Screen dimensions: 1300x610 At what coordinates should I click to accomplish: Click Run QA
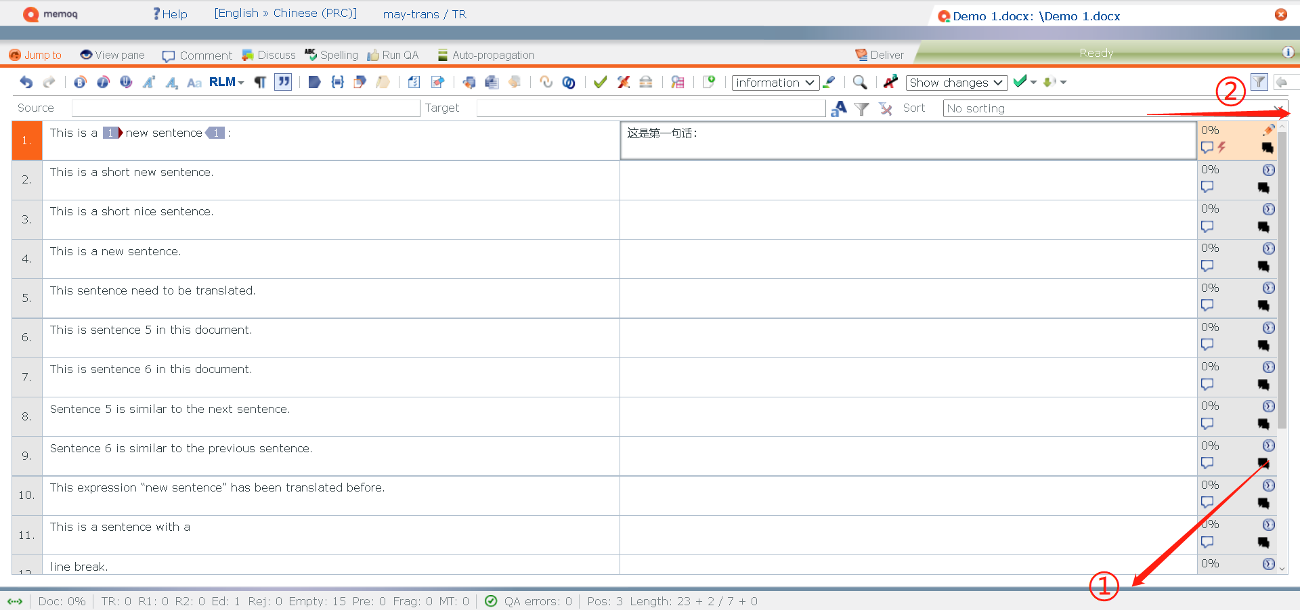click(393, 55)
